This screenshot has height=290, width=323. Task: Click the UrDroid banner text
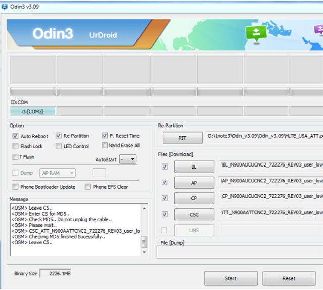click(x=103, y=35)
